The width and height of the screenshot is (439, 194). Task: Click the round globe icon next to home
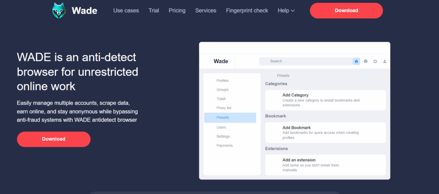(x=366, y=62)
